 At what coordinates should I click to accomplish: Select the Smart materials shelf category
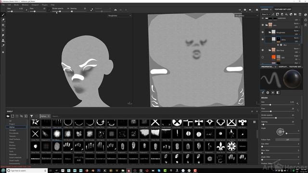tap(15, 158)
